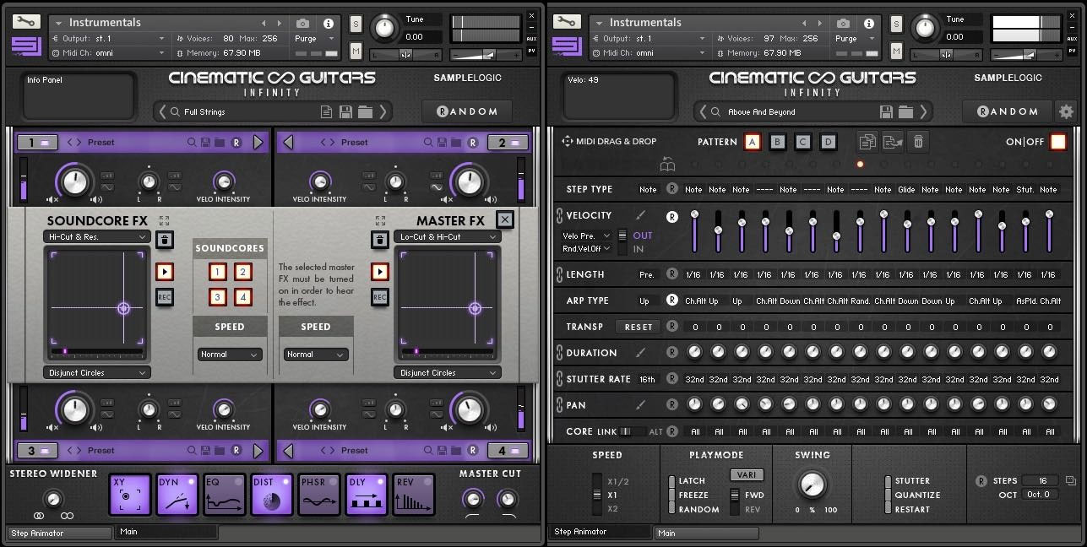
Task: Click RANDOM button in right instrument
Action: coord(1008,111)
